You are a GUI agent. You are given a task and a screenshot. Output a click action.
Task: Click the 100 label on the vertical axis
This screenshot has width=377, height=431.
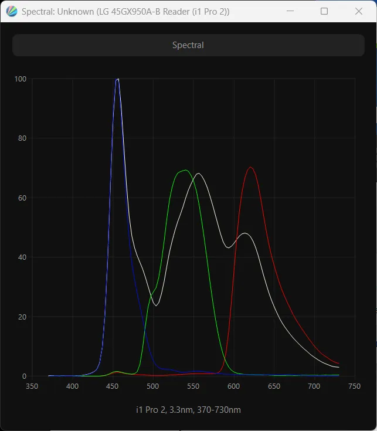tap(21, 79)
